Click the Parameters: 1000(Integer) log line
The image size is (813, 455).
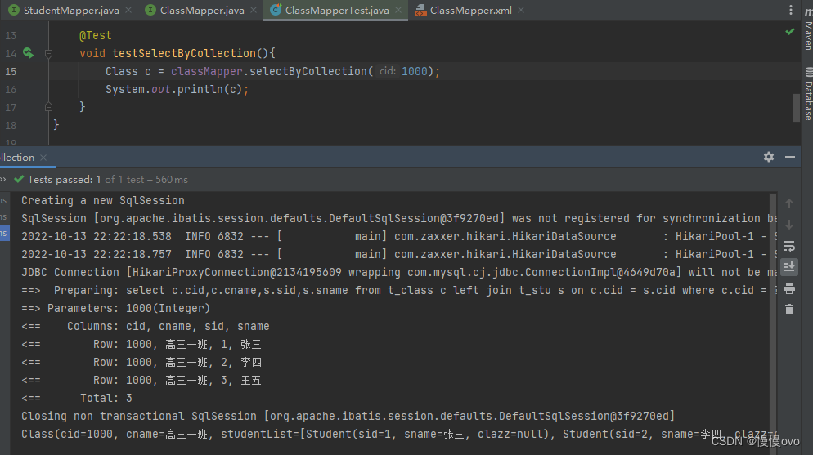coord(115,309)
